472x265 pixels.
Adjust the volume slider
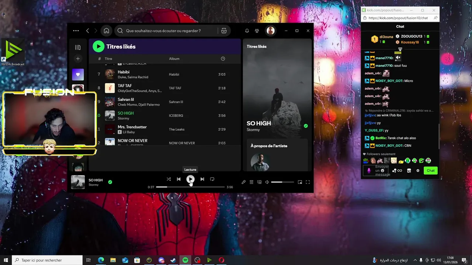point(282,182)
